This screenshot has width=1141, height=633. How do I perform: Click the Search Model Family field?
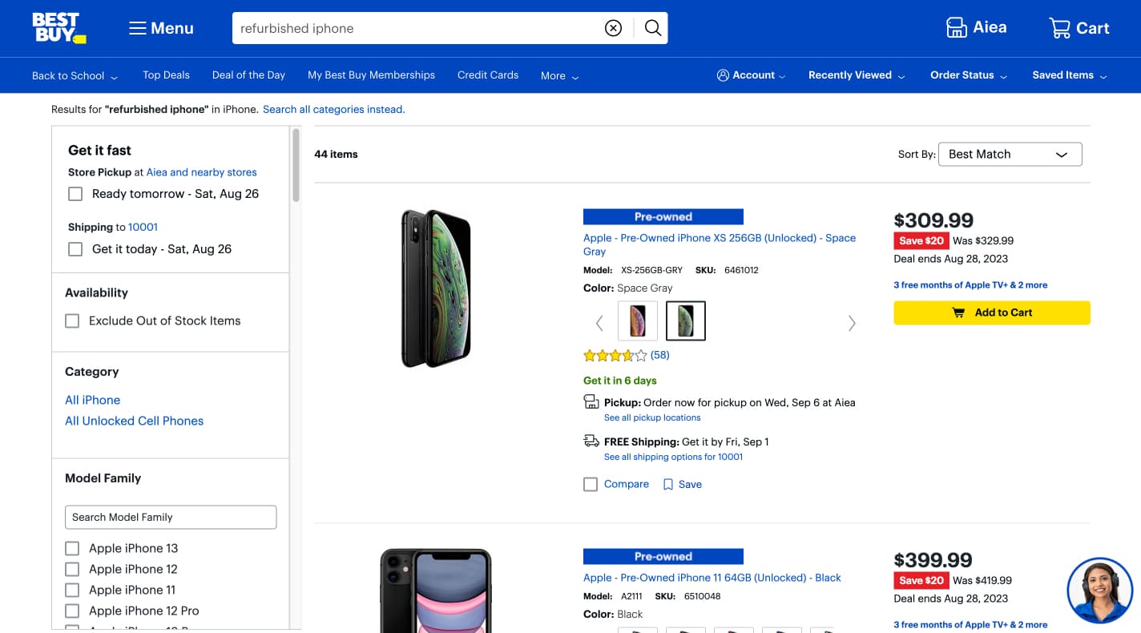[171, 518]
